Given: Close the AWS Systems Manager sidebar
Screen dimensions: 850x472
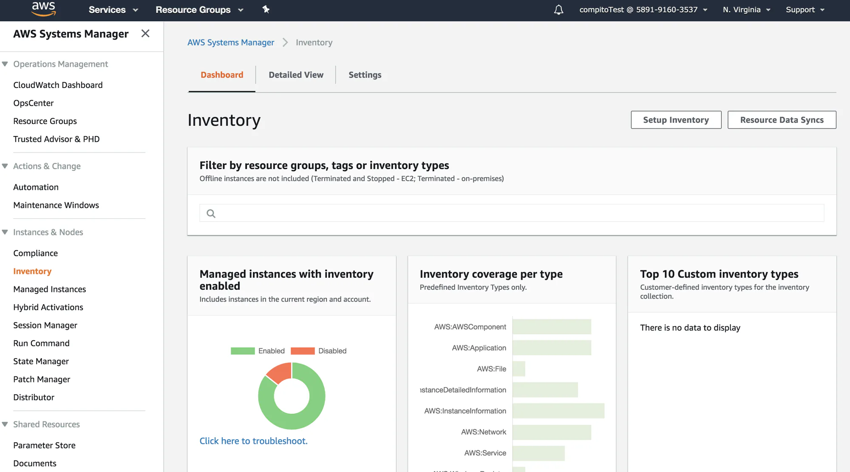Looking at the screenshot, I should click(x=145, y=34).
